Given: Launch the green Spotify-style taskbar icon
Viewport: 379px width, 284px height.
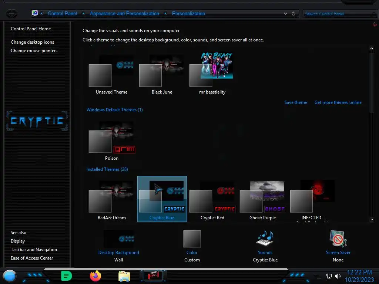Looking at the screenshot, I should (67, 276).
